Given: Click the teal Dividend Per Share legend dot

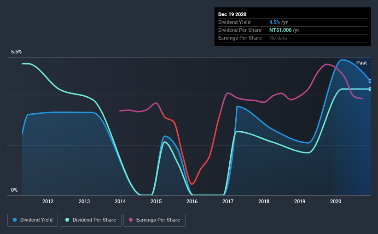Looking at the screenshot, I should (x=67, y=220).
